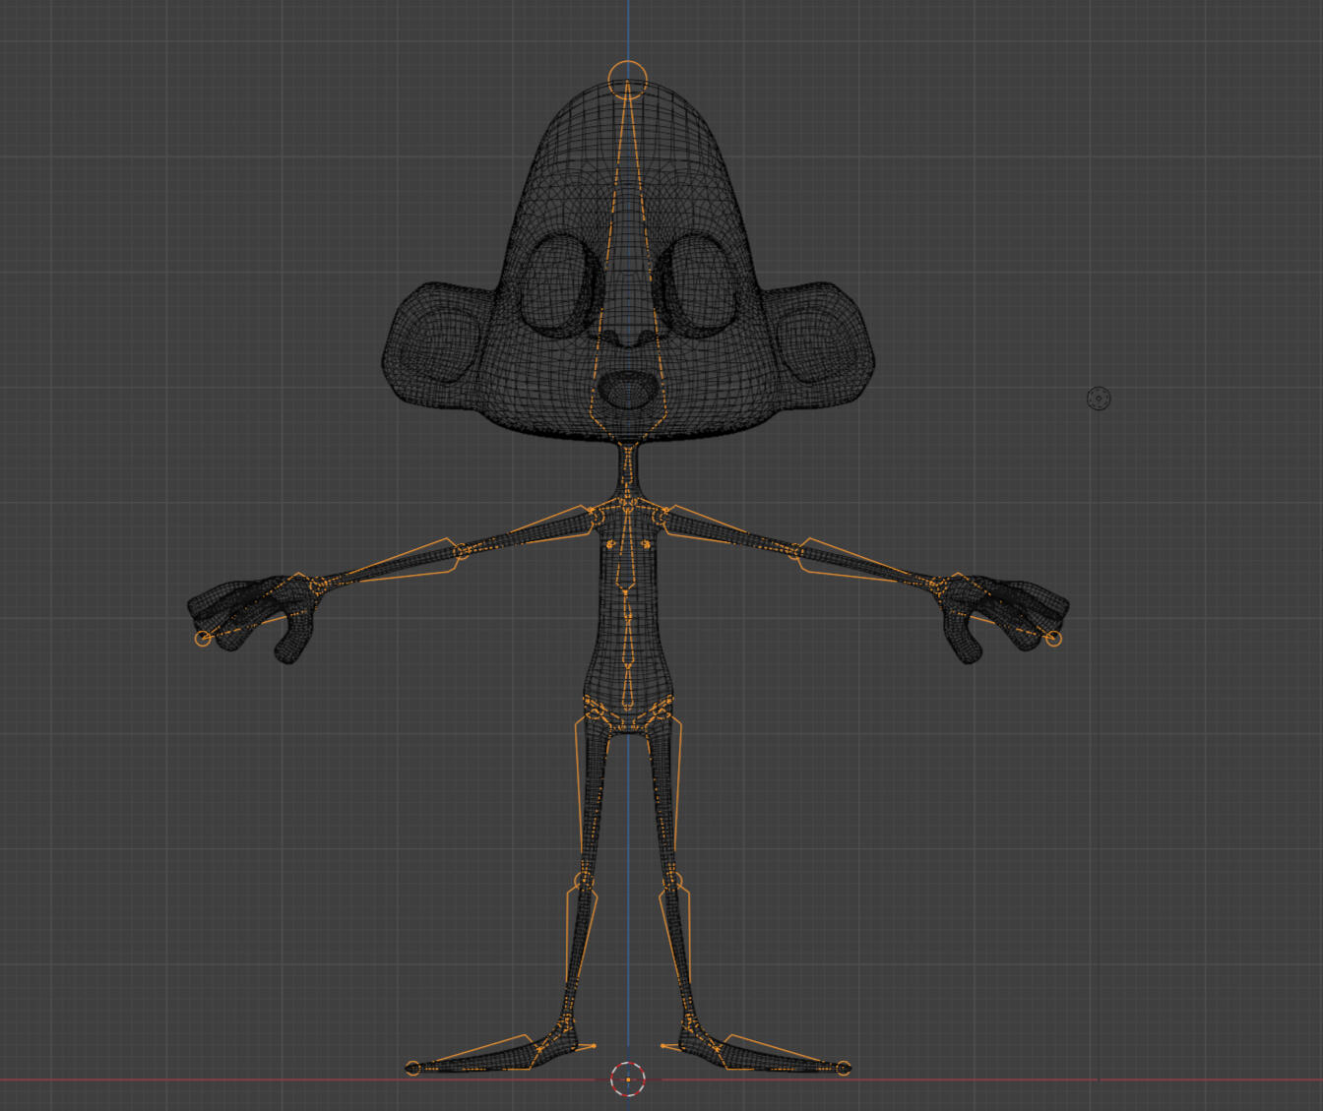Screen dimensions: 1323x1111
Task: Click the 3D cursor at the world origin
Action: [x=628, y=1079]
